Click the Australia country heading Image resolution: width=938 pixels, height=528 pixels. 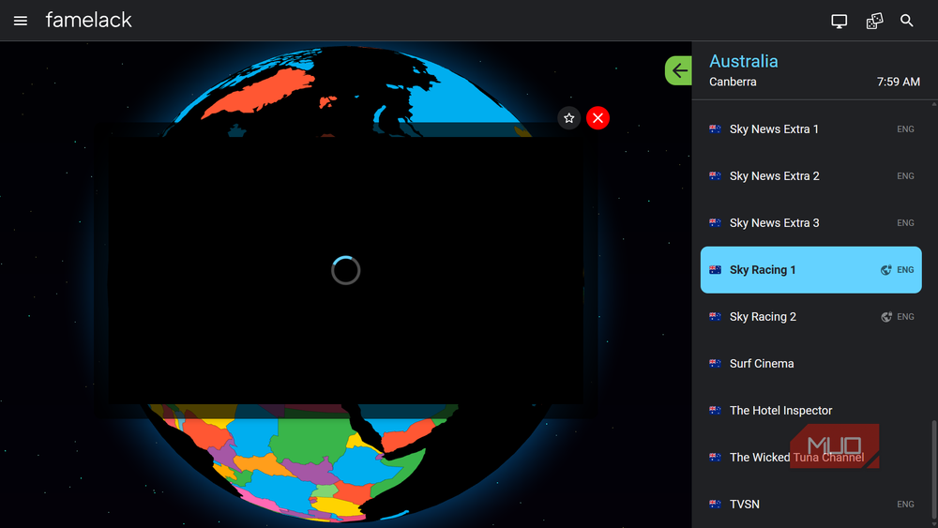pos(744,61)
